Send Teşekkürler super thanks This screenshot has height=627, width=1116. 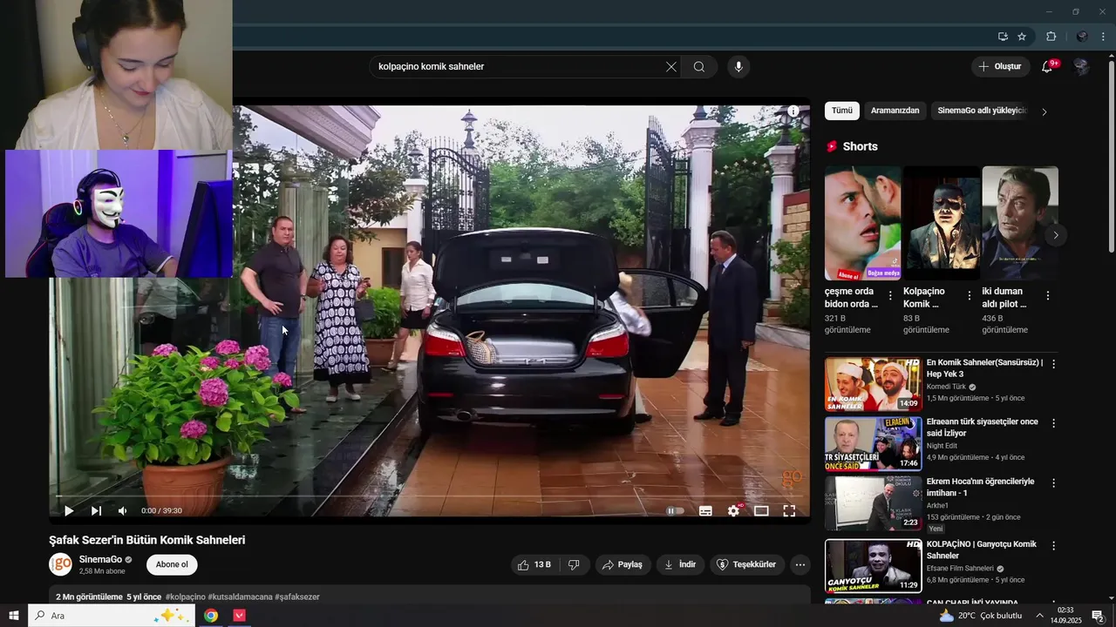[746, 564]
